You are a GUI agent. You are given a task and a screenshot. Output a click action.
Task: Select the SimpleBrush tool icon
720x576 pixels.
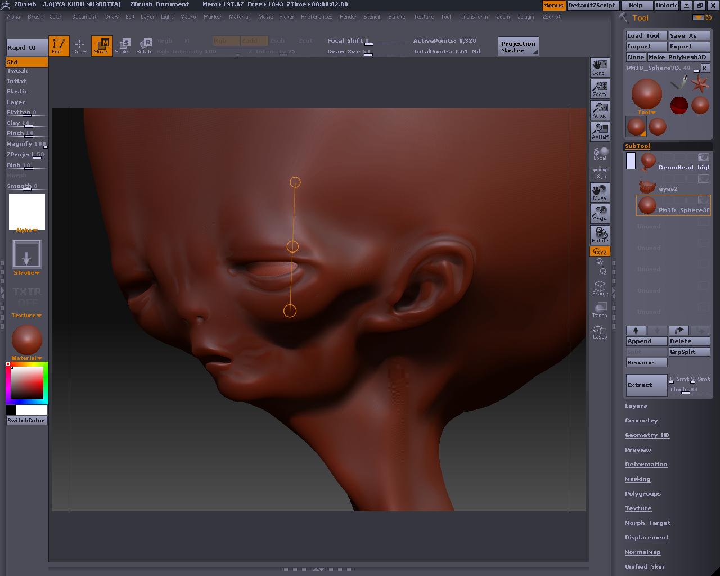pos(679,84)
